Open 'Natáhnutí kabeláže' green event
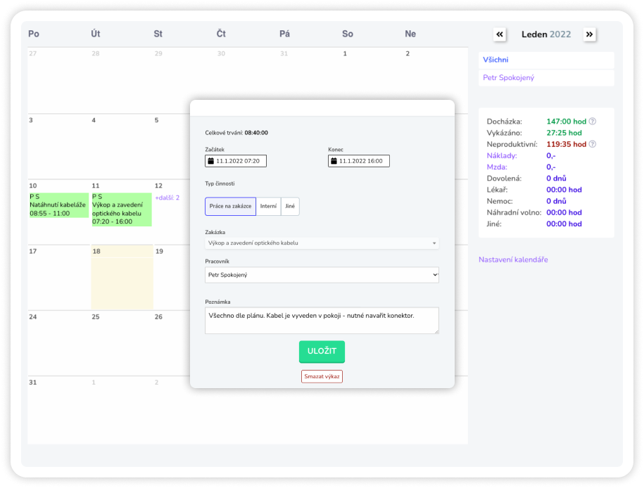 [58, 205]
